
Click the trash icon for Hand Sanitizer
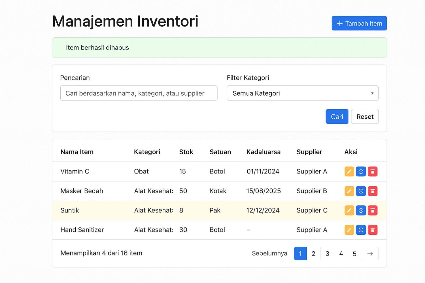(373, 230)
